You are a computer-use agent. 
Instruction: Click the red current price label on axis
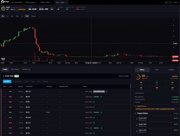coord(175,57)
